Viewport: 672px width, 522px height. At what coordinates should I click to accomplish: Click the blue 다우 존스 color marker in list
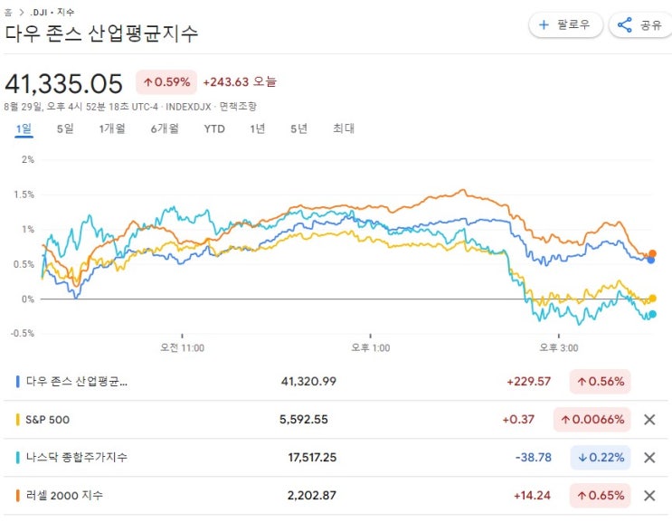point(18,382)
